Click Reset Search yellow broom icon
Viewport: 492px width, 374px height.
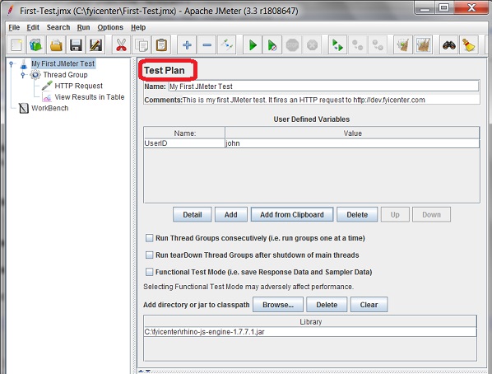pos(468,45)
